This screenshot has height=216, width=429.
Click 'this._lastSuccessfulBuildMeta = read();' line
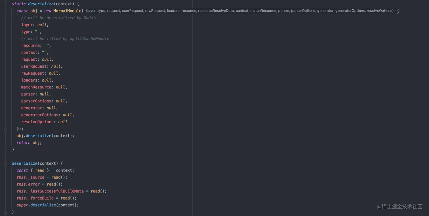(x=62, y=191)
